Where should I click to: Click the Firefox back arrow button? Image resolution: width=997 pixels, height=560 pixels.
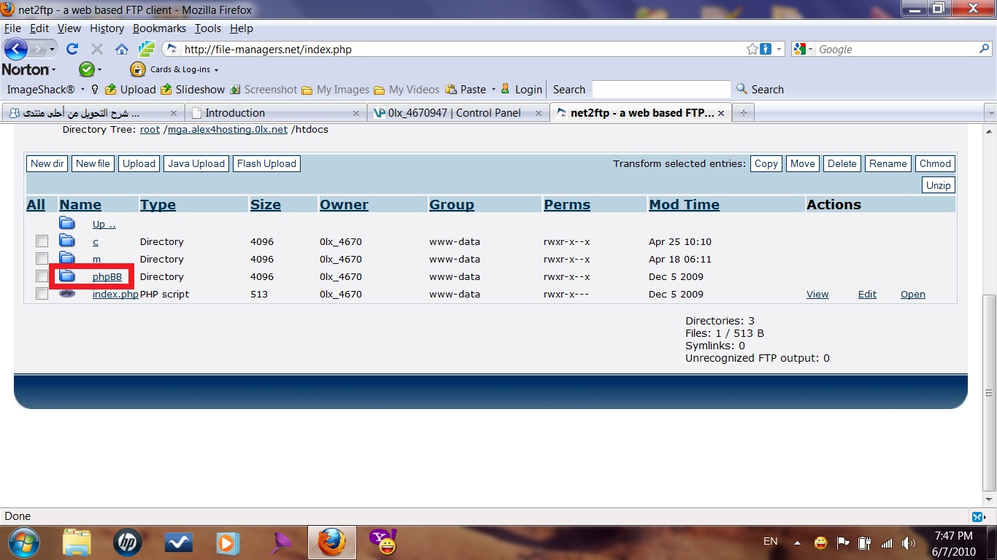[16, 49]
